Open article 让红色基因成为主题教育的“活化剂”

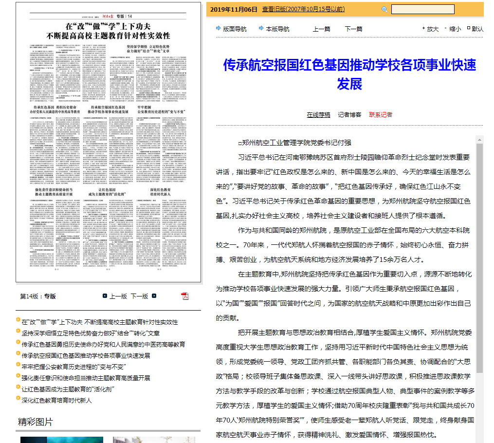click(68, 389)
